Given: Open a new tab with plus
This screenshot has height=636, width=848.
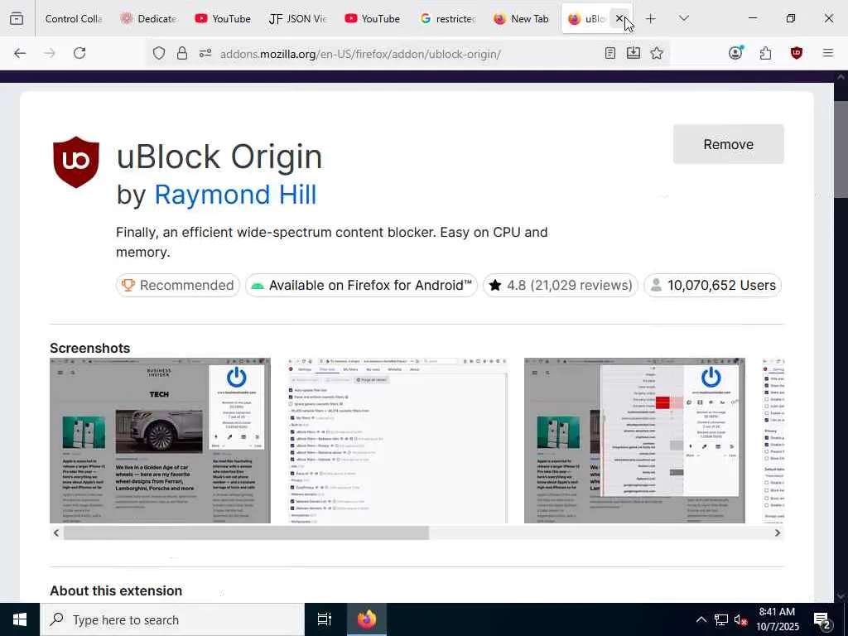Looking at the screenshot, I should click(x=651, y=18).
